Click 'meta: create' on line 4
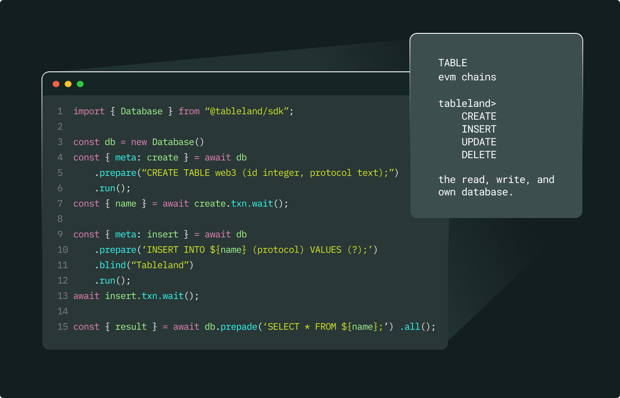Image resolution: width=620 pixels, height=398 pixels. point(147,157)
